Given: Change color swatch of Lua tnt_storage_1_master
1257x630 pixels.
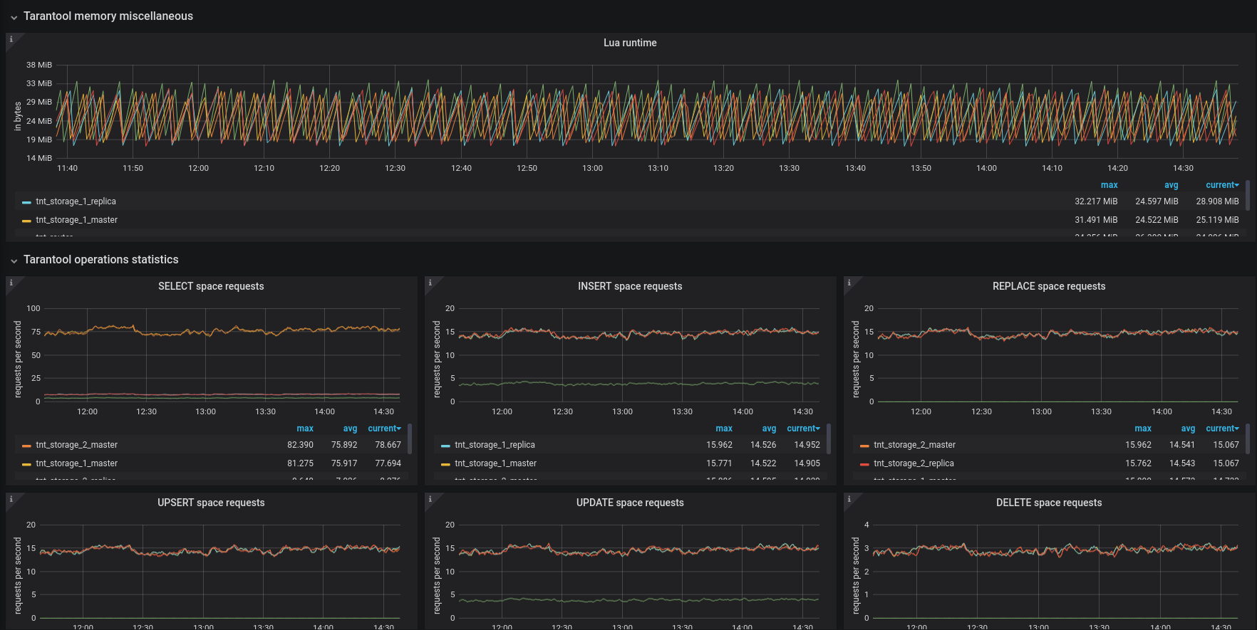Looking at the screenshot, I should pos(26,221).
